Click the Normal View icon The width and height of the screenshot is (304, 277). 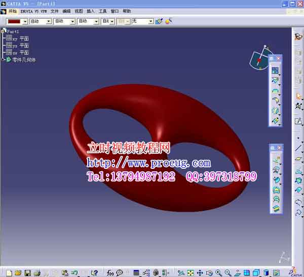point(237,273)
